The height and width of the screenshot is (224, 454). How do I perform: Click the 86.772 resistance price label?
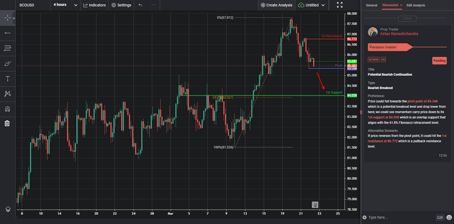(x=352, y=39)
